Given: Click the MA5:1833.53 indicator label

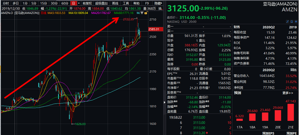Looking at the screenshot, I should tap(56, 13).
